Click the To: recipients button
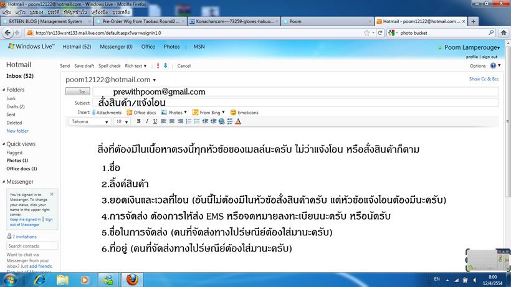Viewport: 511px width, 287px height. tap(77, 92)
